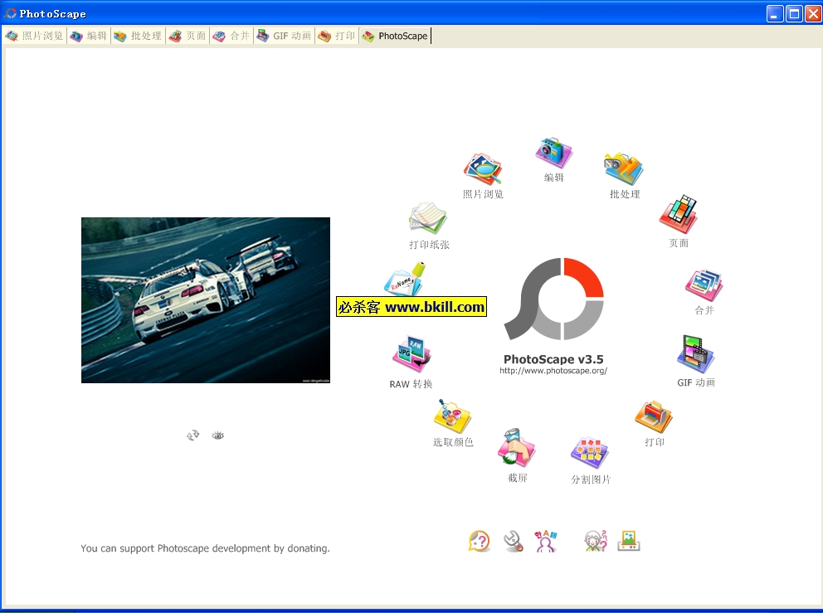
Task: Open the 截屏 screen capture icon
Action: pos(517,449)
